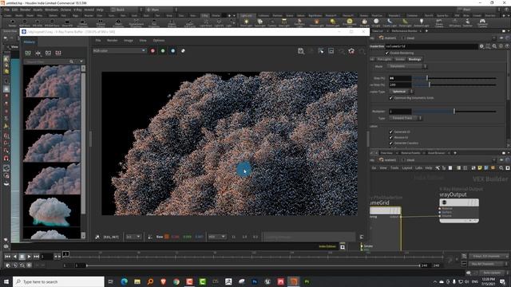Click the gear icon beside volumeGrid name field
Viewport: 511px width, 287px height.
(x=481, y=46)
